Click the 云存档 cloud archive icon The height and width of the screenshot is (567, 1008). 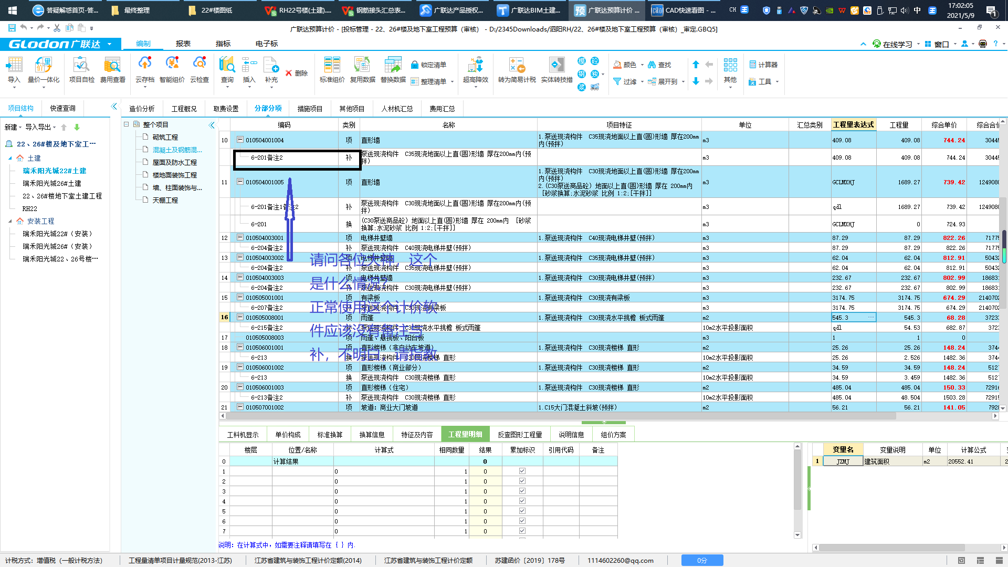[x=145, y=70]
